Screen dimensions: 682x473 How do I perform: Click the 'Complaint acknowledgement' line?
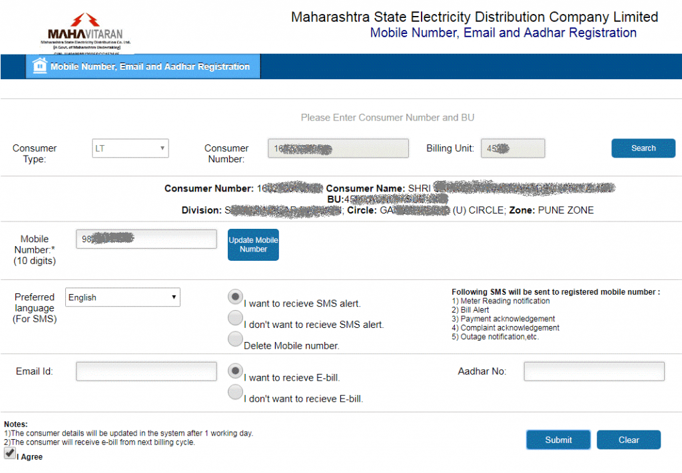click(x=506, y=328)
